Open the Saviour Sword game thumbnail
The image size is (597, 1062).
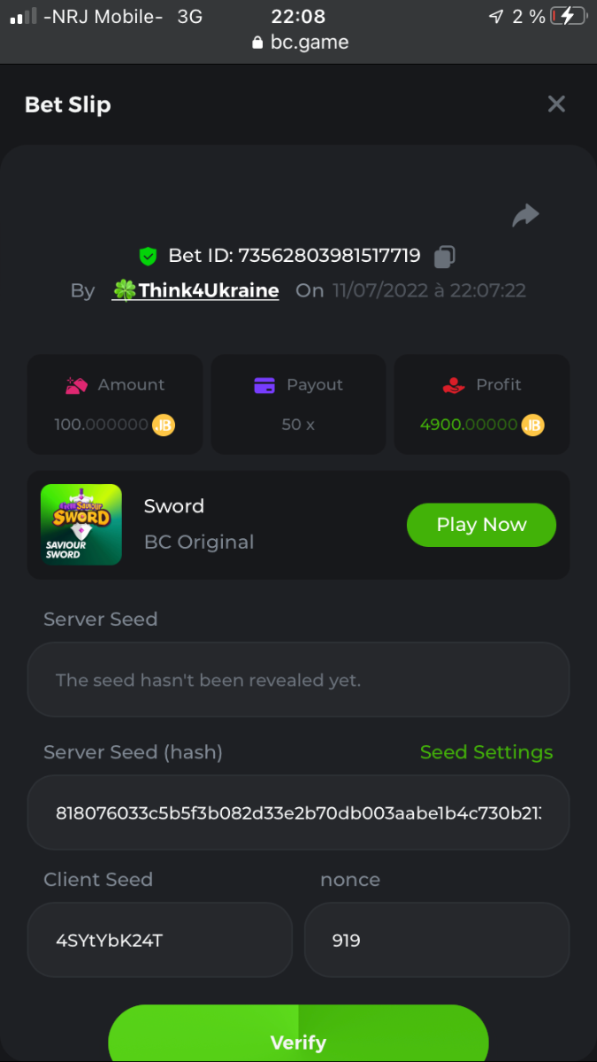[81, 525]
